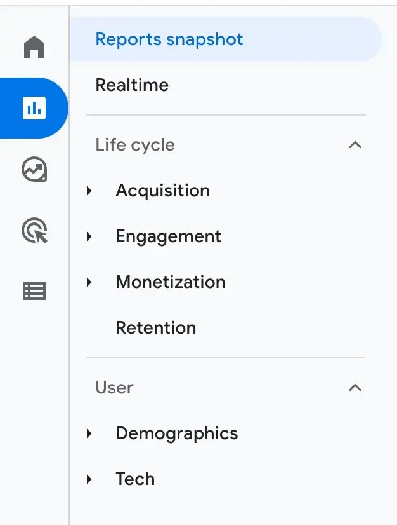Image resolution: width=397 pixels, height=525 pixels.
Task: Open the Explore icon with trend line
Action: 34,169
